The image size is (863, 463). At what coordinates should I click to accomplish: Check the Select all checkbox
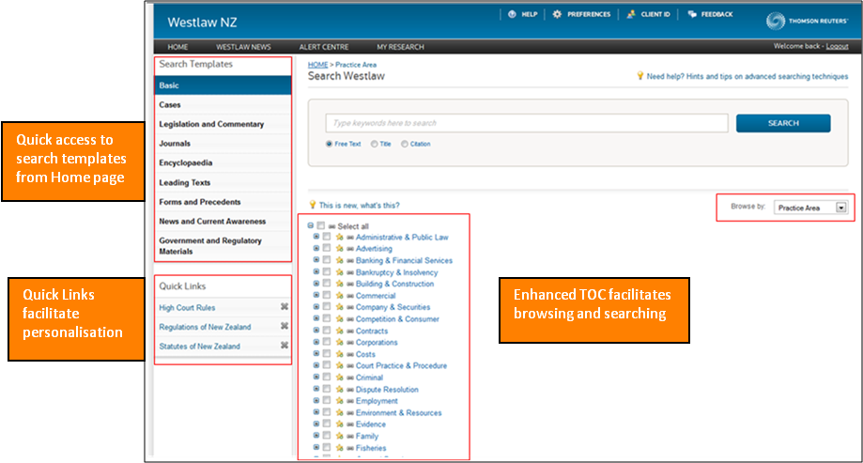(321, 225)
